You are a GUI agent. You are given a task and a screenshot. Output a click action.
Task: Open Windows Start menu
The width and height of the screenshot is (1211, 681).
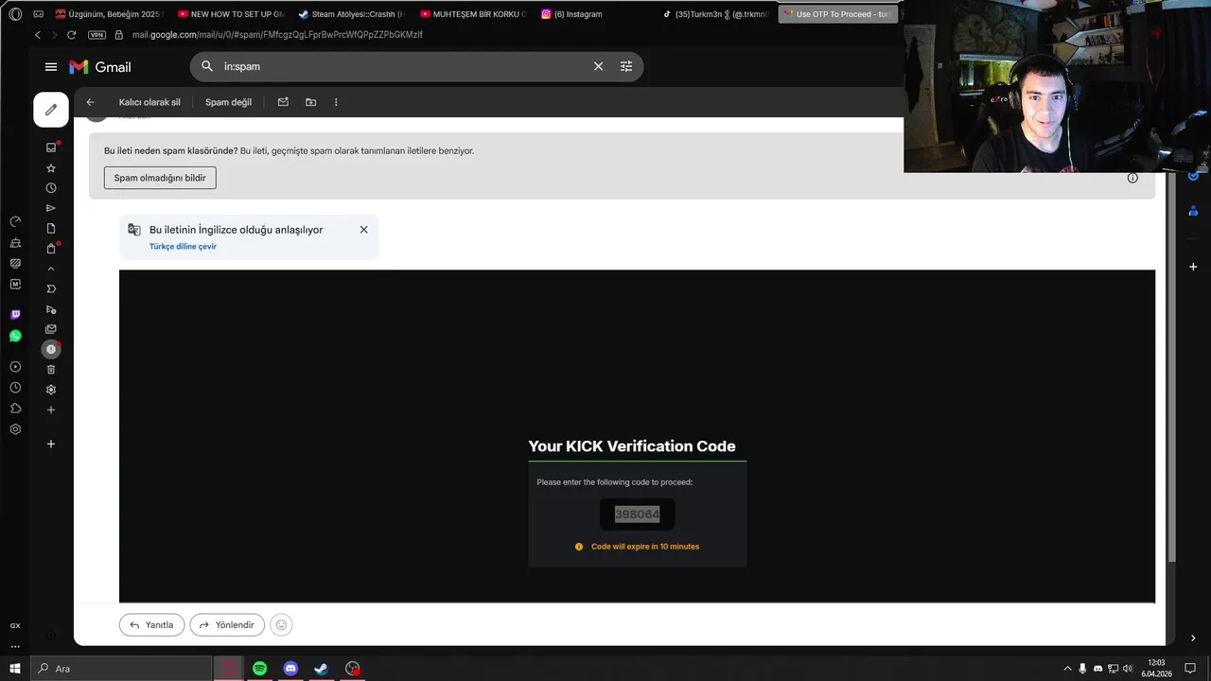point(15,669)
